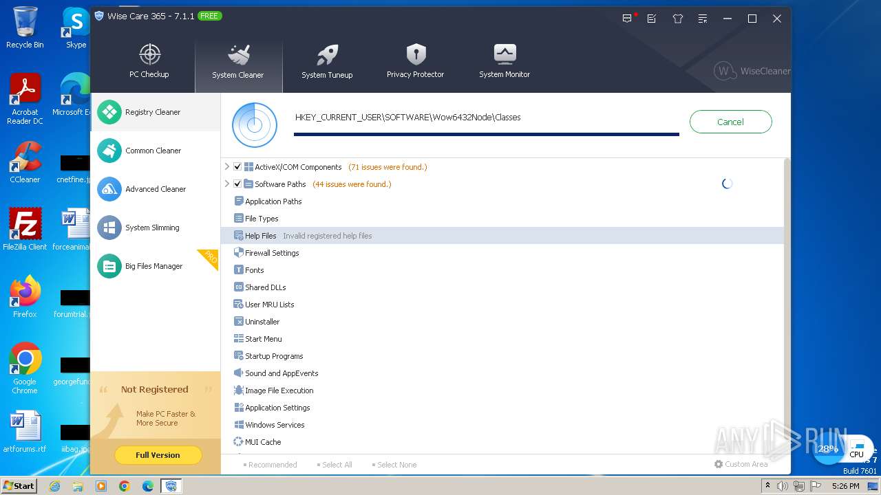Screen dimensions: 881x495
Task: Click the Uninstaller category icon
Action: (239, 321)
